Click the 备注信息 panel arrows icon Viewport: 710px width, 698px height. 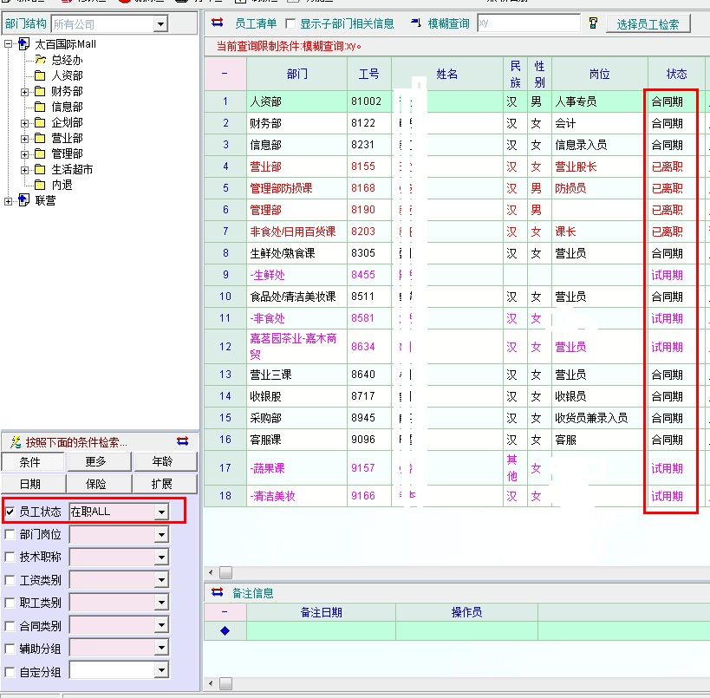click(218, 593)
